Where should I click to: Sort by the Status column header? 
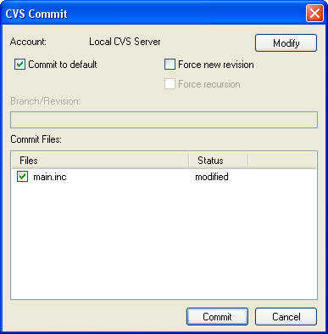[x=219, y=161]
